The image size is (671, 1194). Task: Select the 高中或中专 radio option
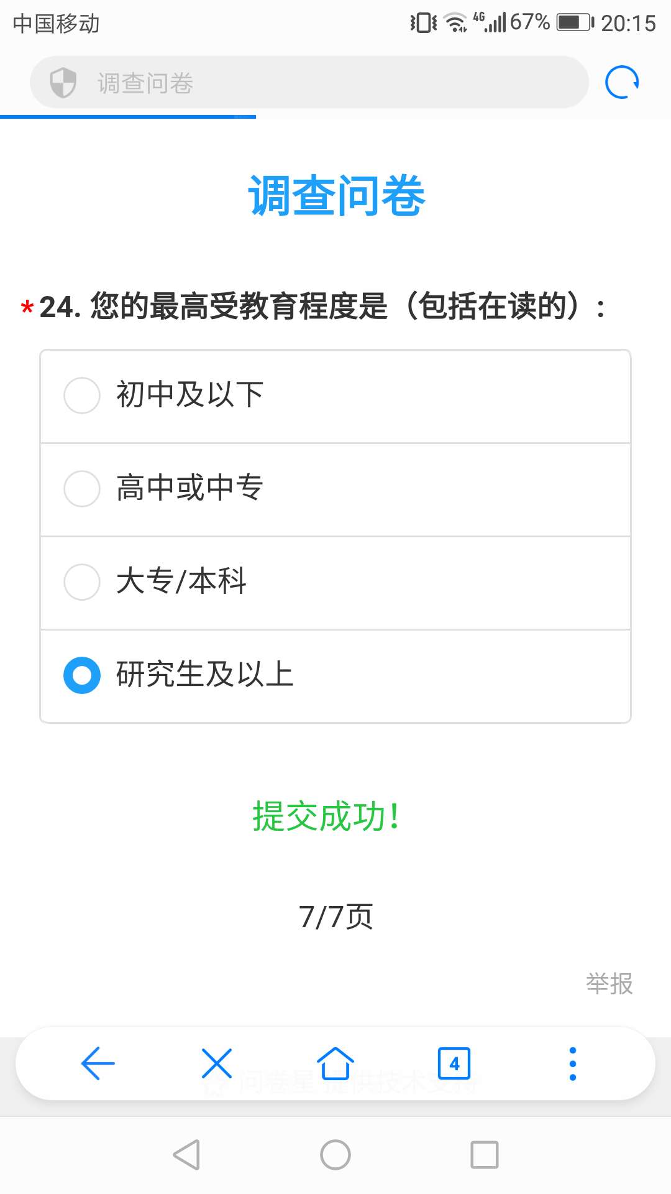pos(82,488)
